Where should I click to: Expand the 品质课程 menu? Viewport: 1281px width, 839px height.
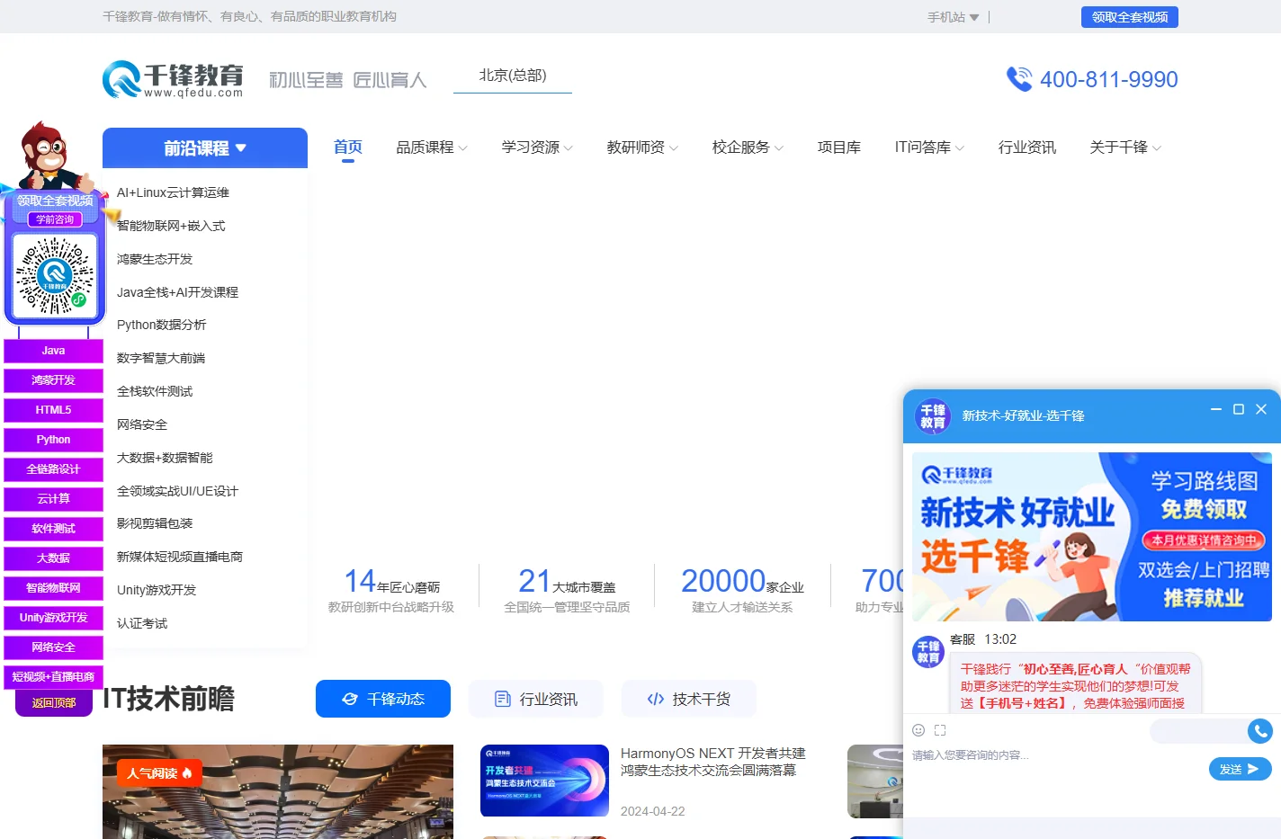(432, 147)
